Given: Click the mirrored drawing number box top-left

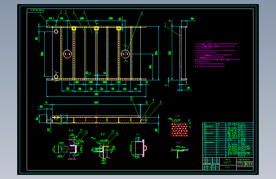Looking at the screenshot, I should (x=35, y=11).
